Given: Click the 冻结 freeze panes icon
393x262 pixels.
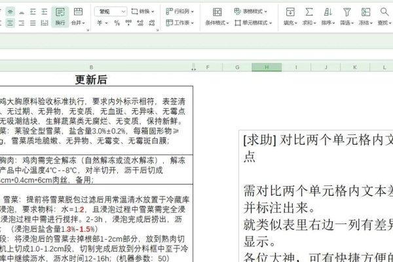Looking at the screenshot, I should (x=365, y=12).
